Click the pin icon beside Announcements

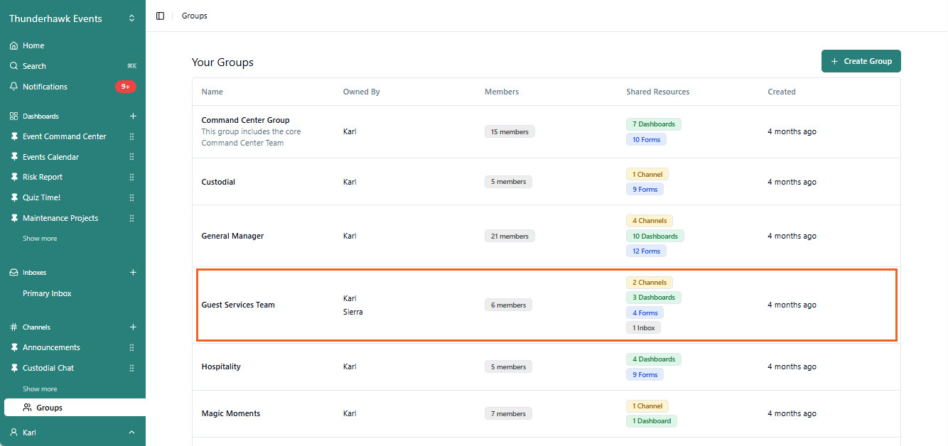14,347
